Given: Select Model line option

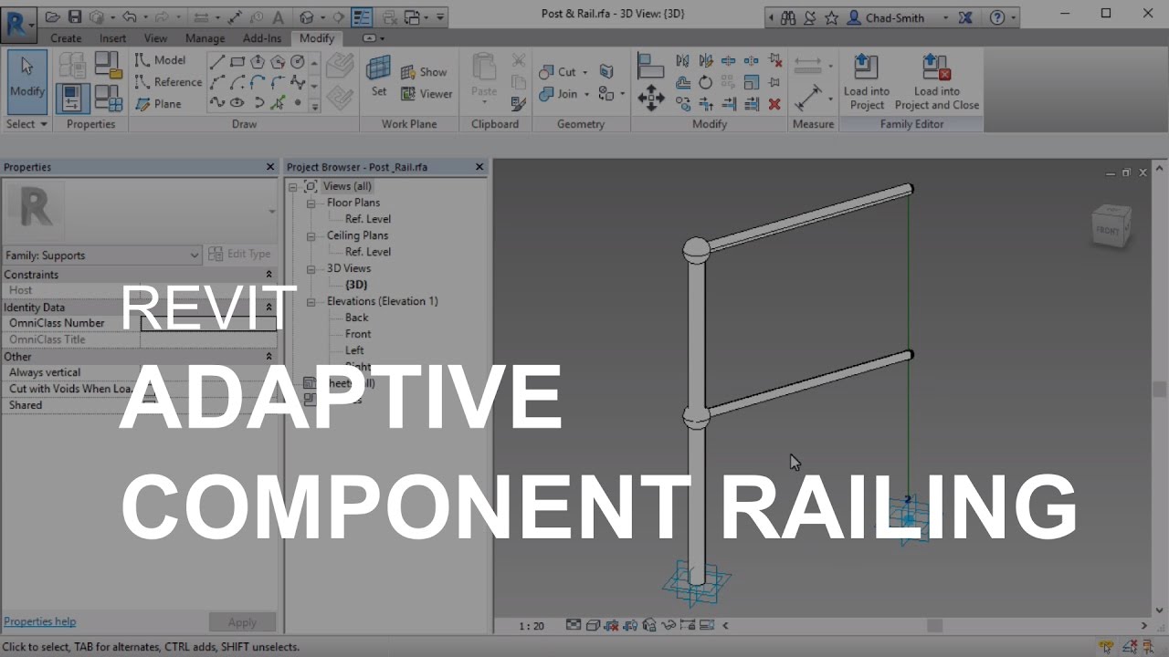Looking at the screenshot, I should 161,60.
